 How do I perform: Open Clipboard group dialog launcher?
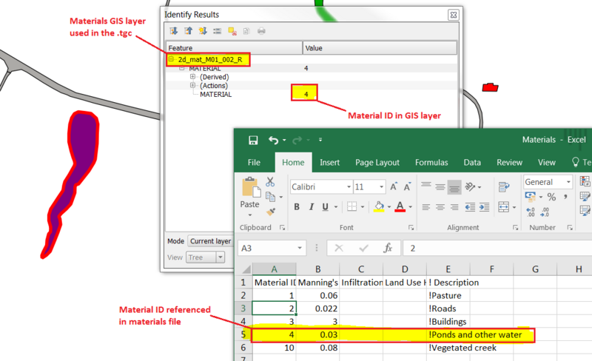tap(282, 227)
